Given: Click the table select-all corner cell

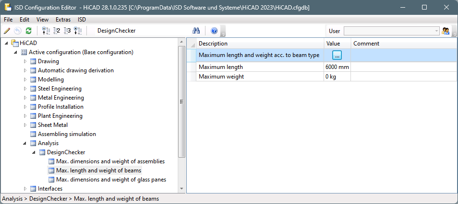Looking at the screenshot, I should coord(192,44).
